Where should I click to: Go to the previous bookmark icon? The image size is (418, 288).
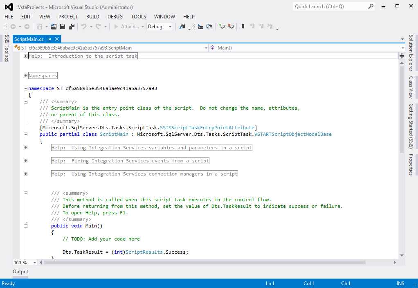pos(252,27)
